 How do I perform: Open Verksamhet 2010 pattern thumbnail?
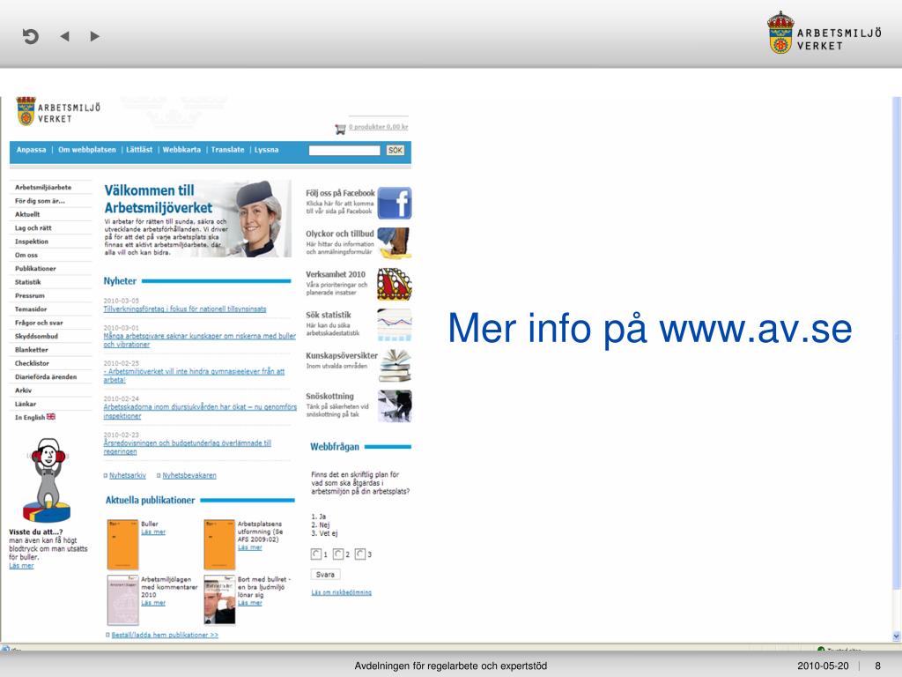pos(394,284)
